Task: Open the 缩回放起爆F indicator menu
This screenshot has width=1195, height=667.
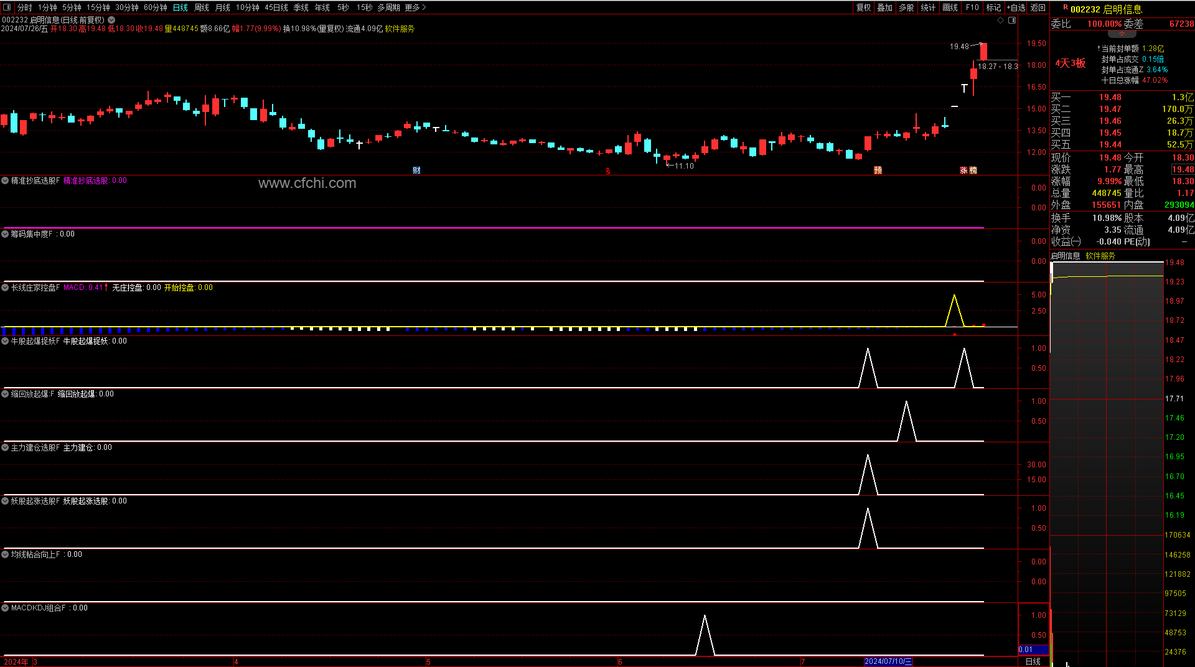Action: (5, 394)
